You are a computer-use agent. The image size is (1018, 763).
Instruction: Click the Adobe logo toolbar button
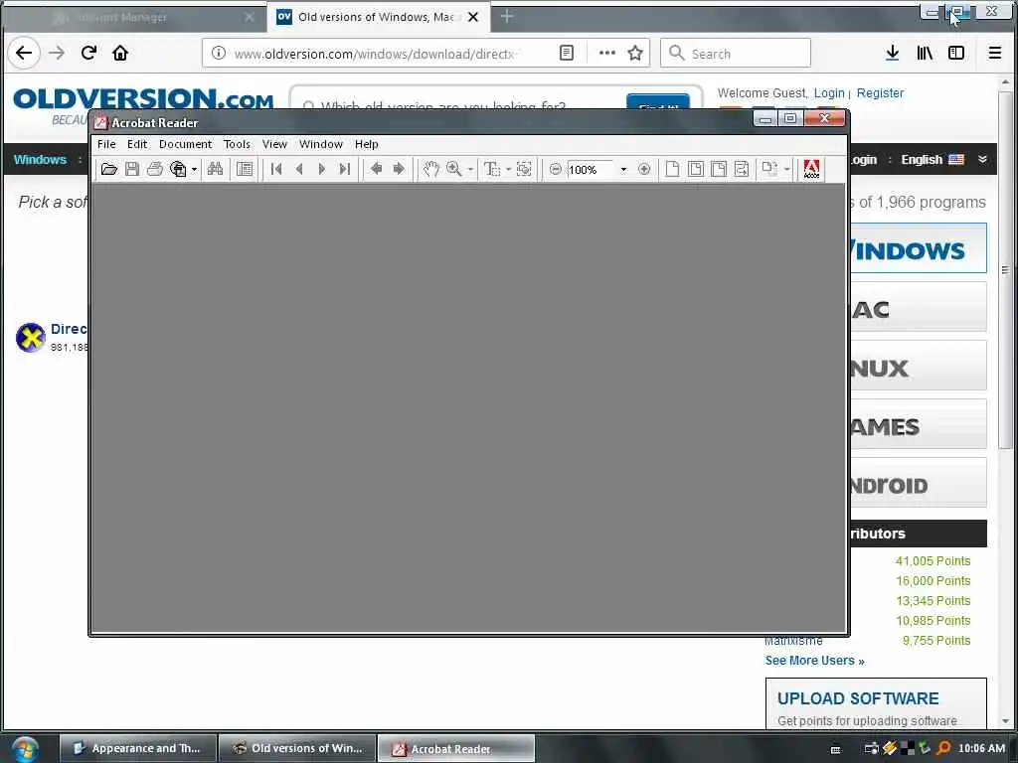click(811, 169)
